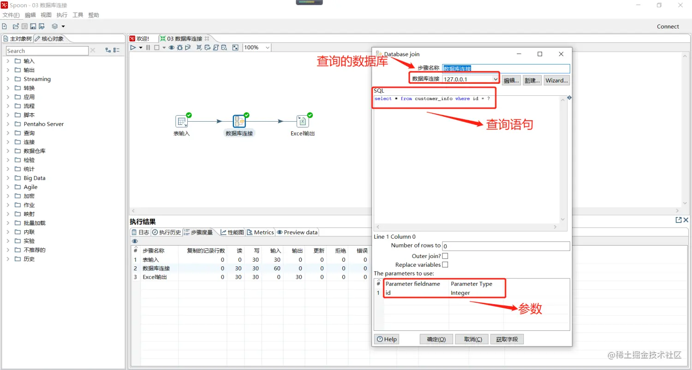Open the run options dropdown arrow
692x370 pixels.
point(141,47)
